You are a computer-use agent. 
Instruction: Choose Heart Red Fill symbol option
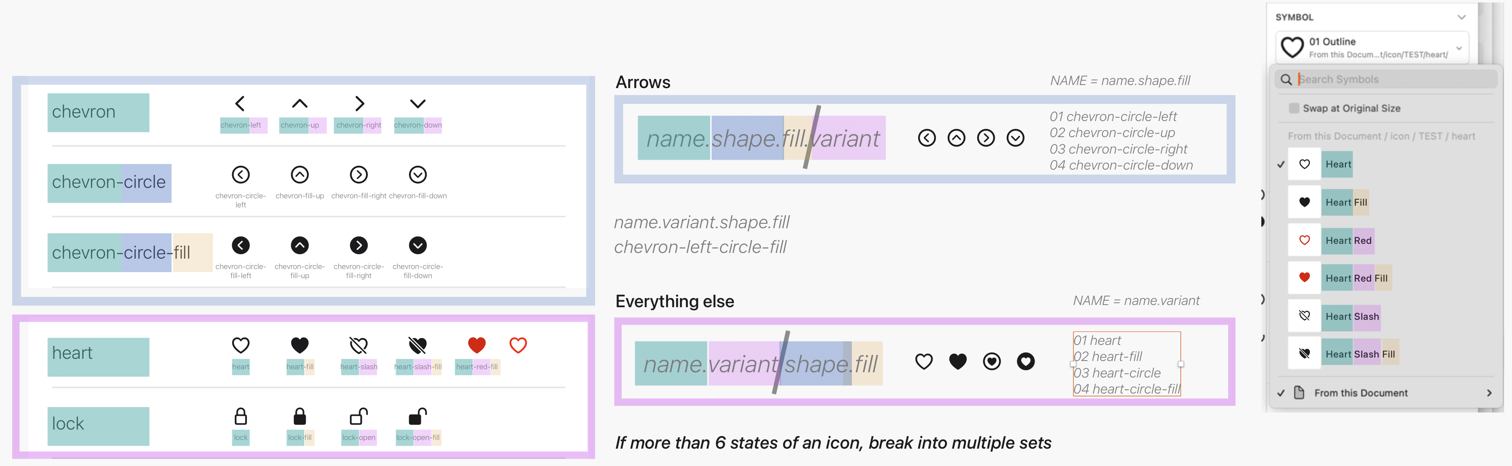click(x=1356, y=278)
